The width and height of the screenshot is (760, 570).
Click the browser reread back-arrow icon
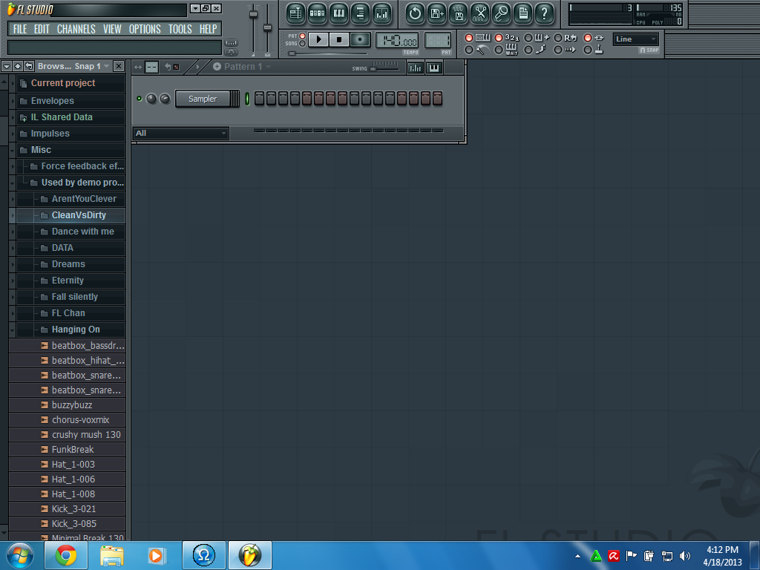29,66
